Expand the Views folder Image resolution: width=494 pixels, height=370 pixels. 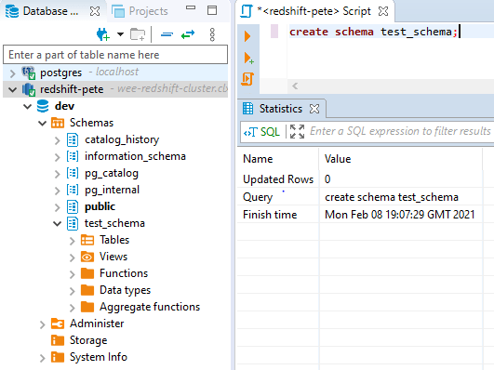point(73,258)
